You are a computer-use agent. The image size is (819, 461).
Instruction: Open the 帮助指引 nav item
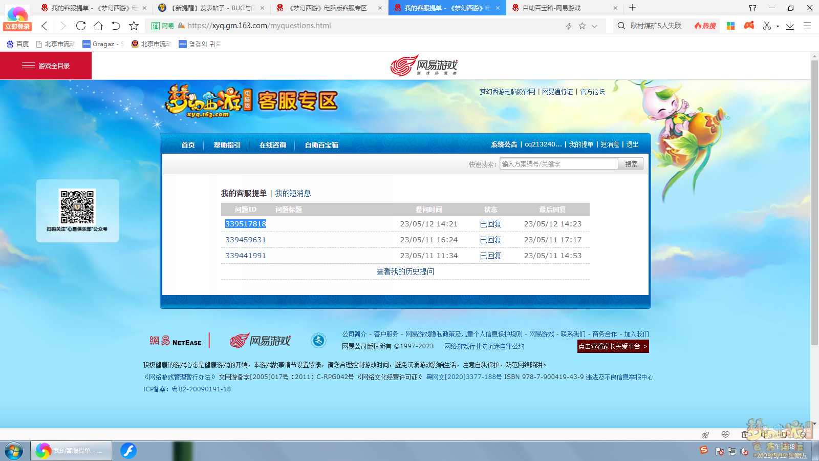227,145
